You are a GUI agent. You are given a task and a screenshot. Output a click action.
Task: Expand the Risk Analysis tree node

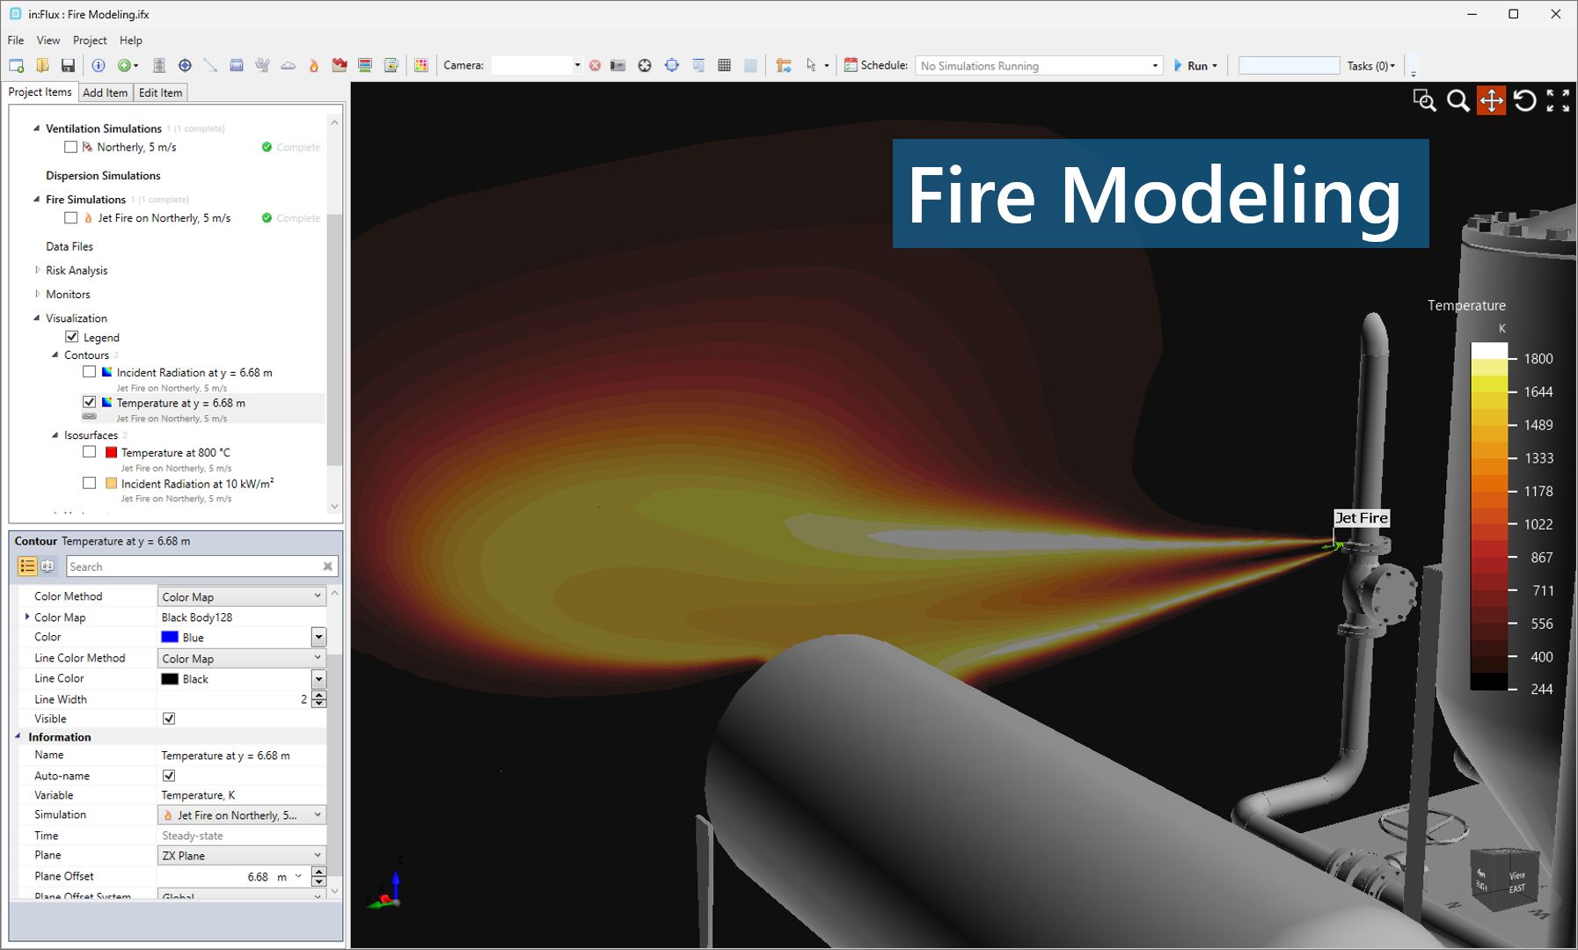[37, 270]
